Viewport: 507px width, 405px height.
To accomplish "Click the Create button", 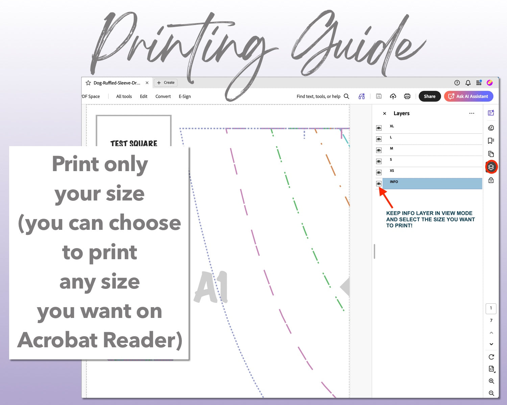I will pos(166,83).
